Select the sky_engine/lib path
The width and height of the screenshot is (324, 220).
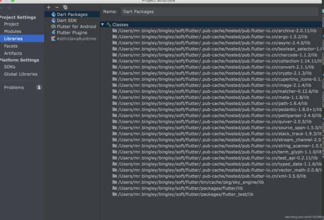point(191,182)
